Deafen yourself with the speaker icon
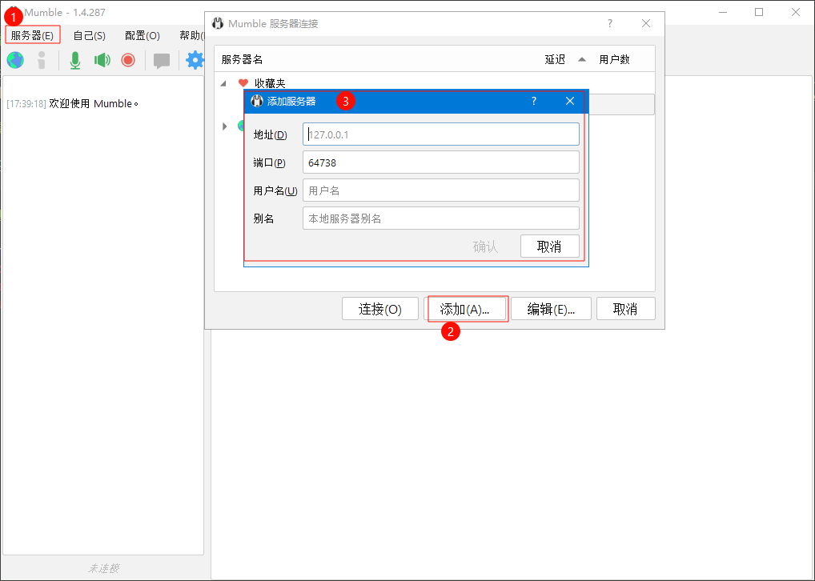Viewport: 815px width, 581px height. click(102, 60)
